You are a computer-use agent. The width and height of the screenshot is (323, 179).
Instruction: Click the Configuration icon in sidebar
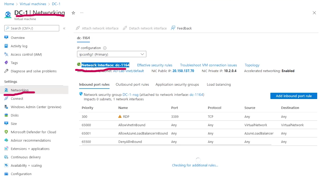(6, 174)
